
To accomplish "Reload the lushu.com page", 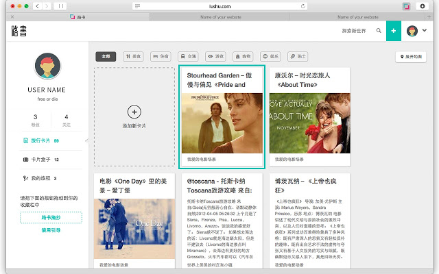I will click(x=303, y=6).
